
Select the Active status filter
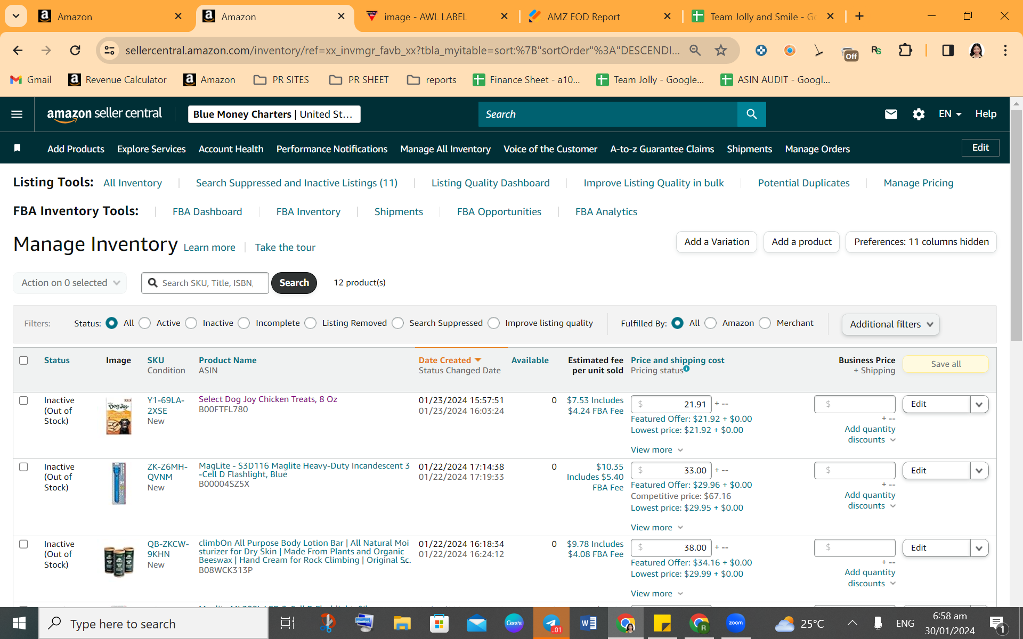(x=145, y=323)
